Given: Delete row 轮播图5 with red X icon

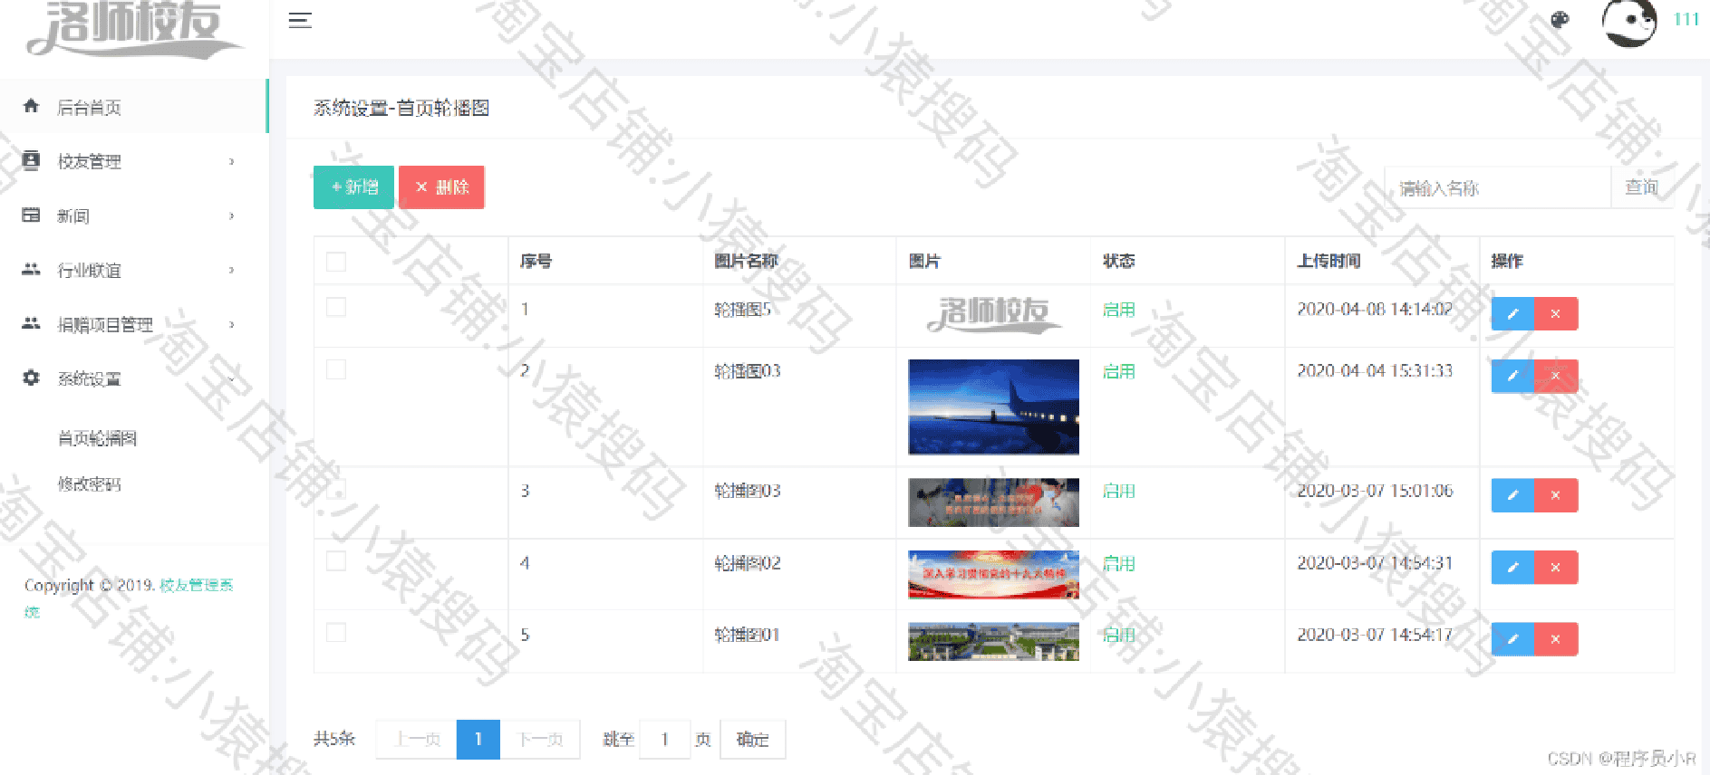Looking at the screenshot, I should click(x=1556, y=314).
